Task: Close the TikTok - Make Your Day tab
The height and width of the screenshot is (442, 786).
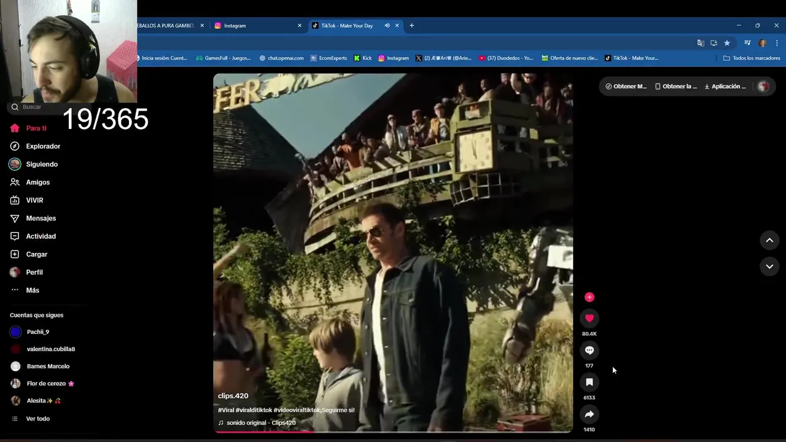Action: pos(397,26)
